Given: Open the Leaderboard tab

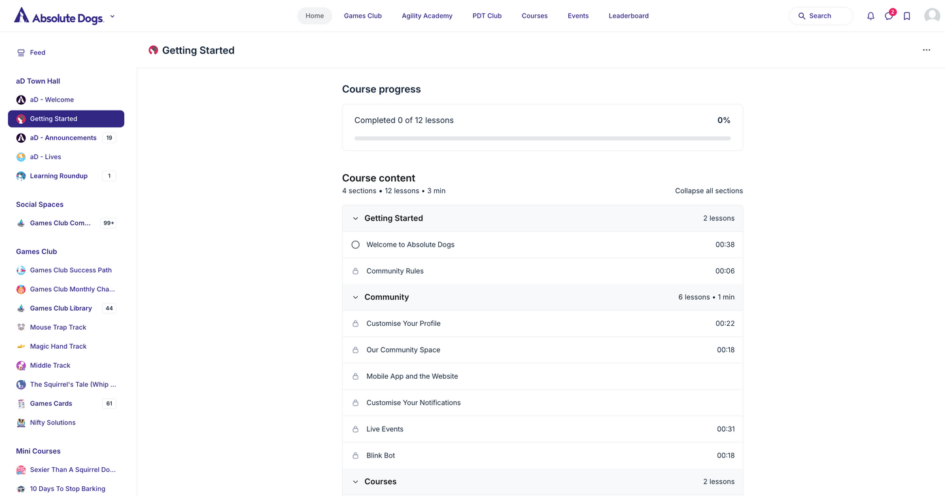Looking at the screenshot, I should (628, 16).
